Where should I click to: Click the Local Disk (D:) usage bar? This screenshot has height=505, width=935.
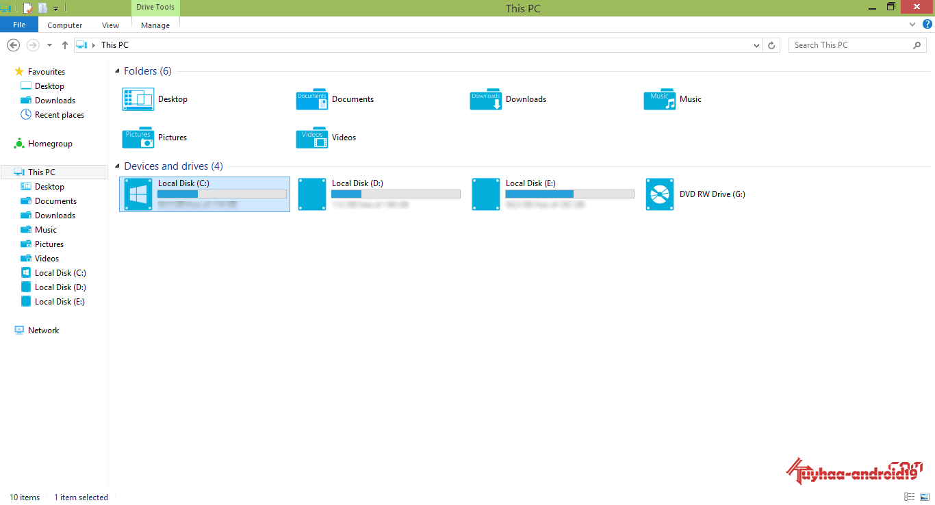[x=396, y=194]
